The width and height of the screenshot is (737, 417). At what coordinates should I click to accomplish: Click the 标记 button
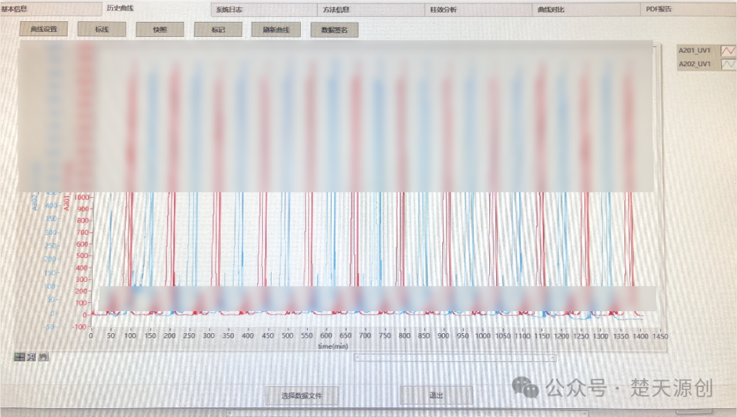coord(218,29)
